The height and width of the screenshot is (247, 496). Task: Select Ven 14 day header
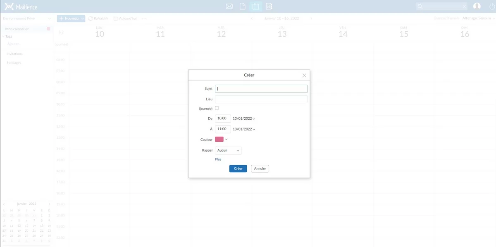(x=343, y=32)
